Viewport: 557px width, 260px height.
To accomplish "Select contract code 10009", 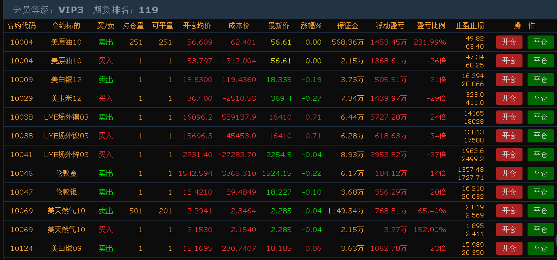I will pyautogui.click(x=22, y=80).
